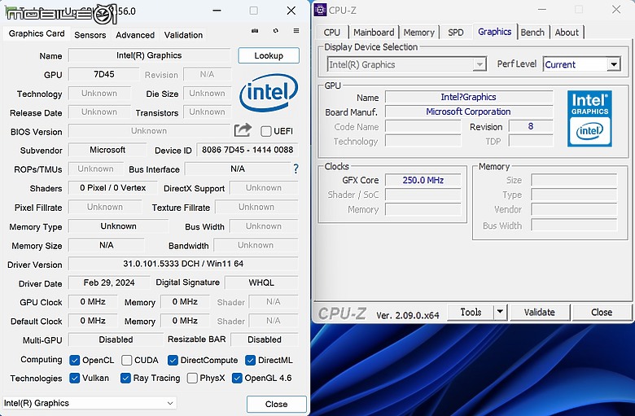Switch to the Graphics Card tab
Viewport: 635px width, 416px height.
(37, 33)
